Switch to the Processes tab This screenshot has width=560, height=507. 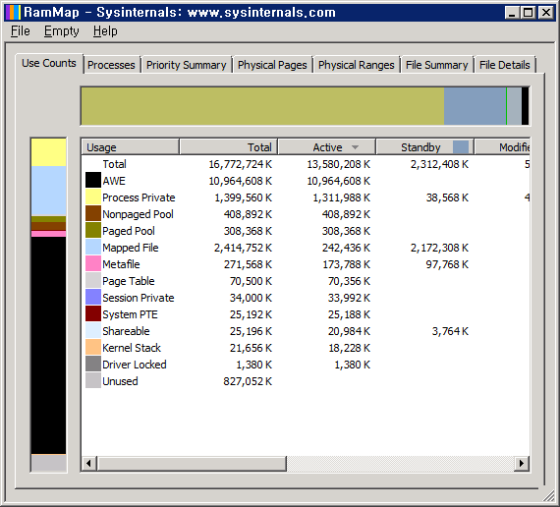(x=111, y=65)
